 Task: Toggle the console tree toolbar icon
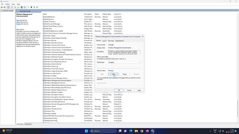coord(8,7)
